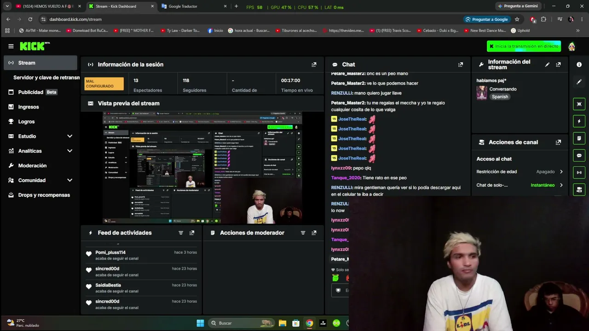Open Restricción de edad setting chevron
This screenshot has height=331, width=589.
tap(561, 172)
